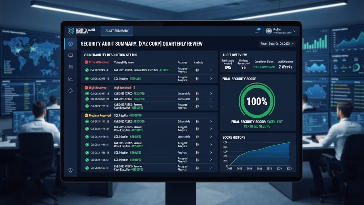
Task: Open the line-chart trends icon in sidebar
Action: (x=71, y=79)
